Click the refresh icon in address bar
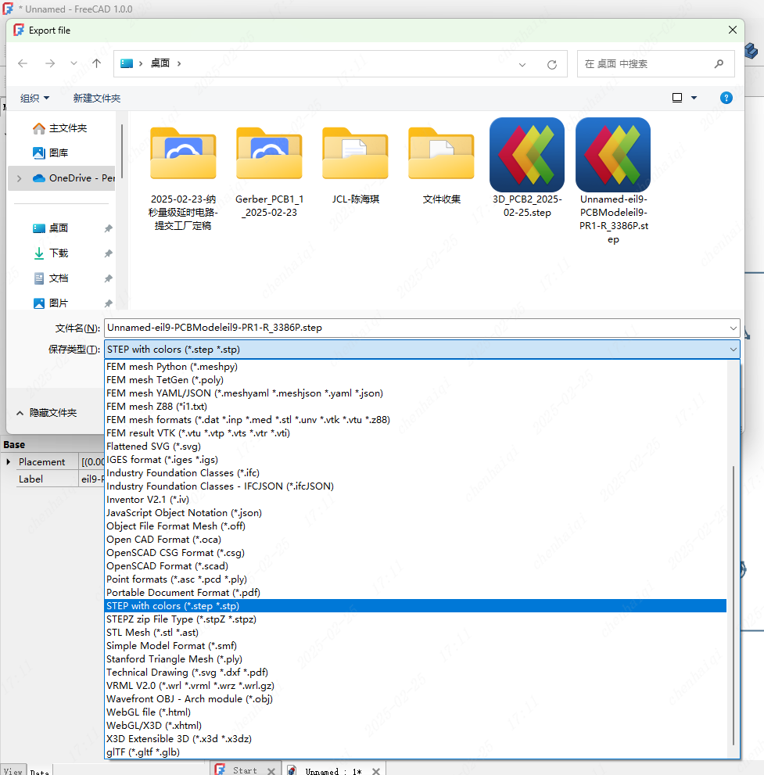Screen dimensions: 764x775 (x=551, y=64)
